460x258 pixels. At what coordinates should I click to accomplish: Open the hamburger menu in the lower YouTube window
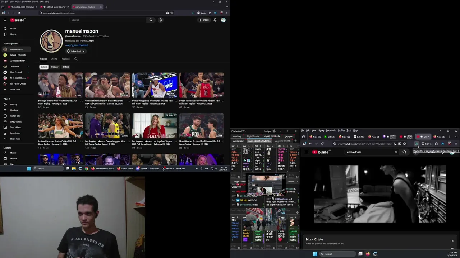click(x=306, y=152)
